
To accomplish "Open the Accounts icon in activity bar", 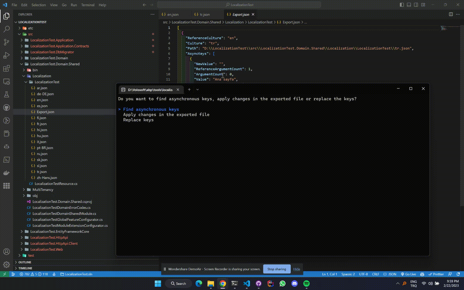I will coord(7,252).
